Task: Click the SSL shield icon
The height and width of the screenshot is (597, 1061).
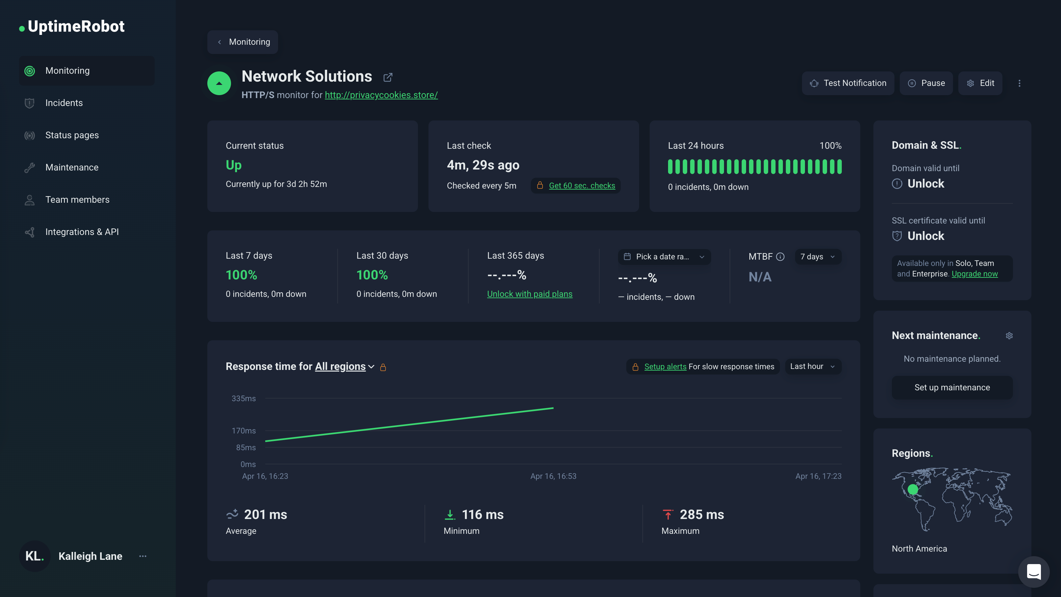Action: point(897,236)
